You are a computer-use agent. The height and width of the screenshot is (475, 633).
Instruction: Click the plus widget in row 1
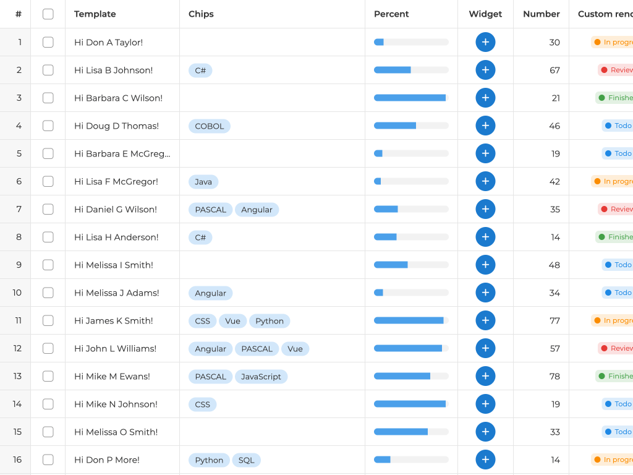click(x=485, y=42)
